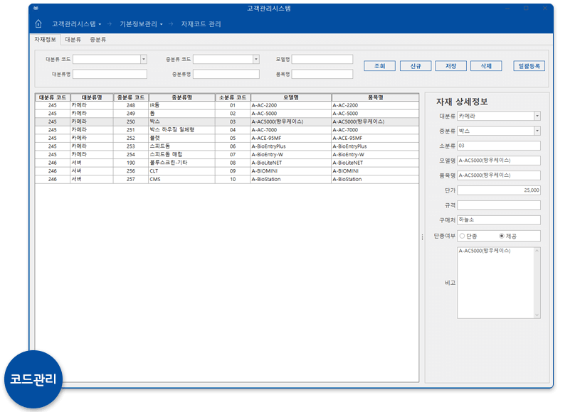The image size is (580, 412).
Task: Select the CLT row
Action: 227,171
